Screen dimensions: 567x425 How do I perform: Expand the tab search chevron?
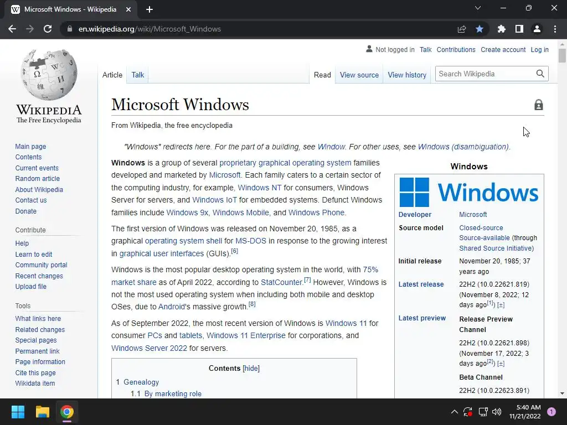pos(478,8)
